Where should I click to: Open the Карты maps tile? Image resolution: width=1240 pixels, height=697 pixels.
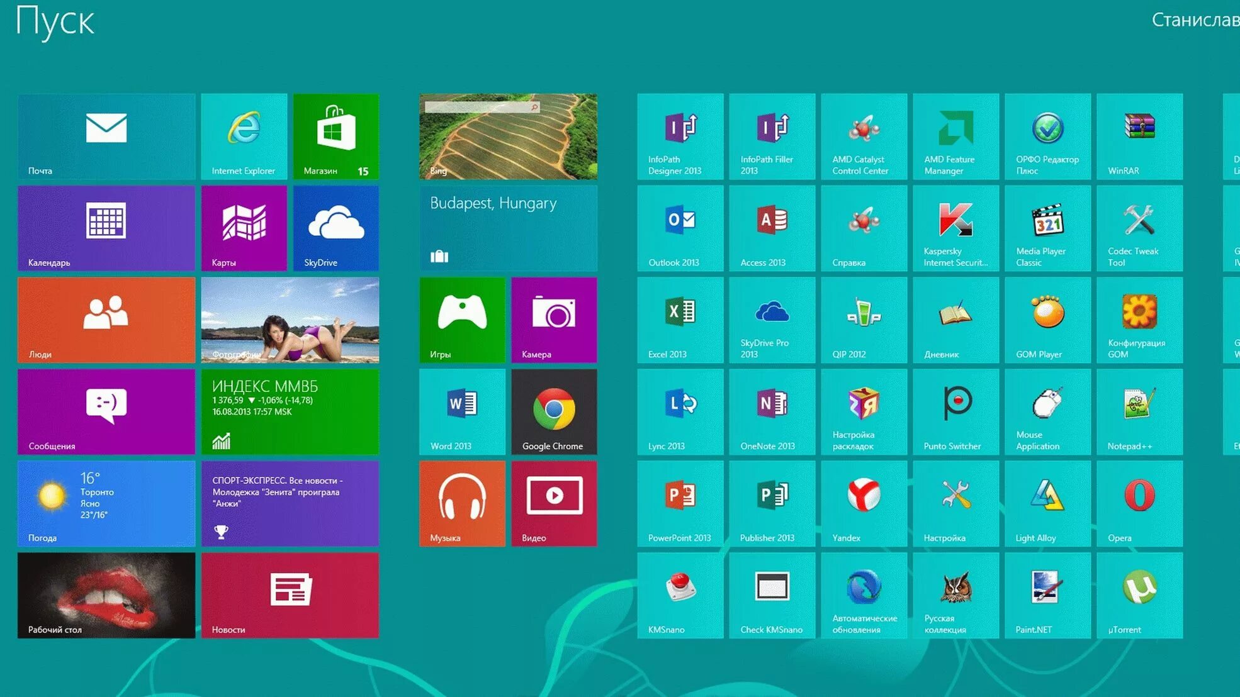(x=244, y=228)
